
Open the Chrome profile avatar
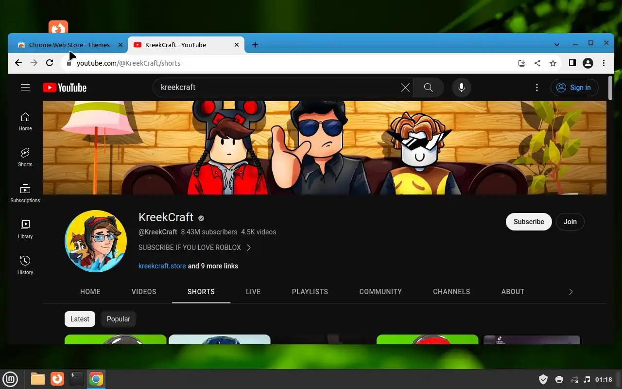588,63
